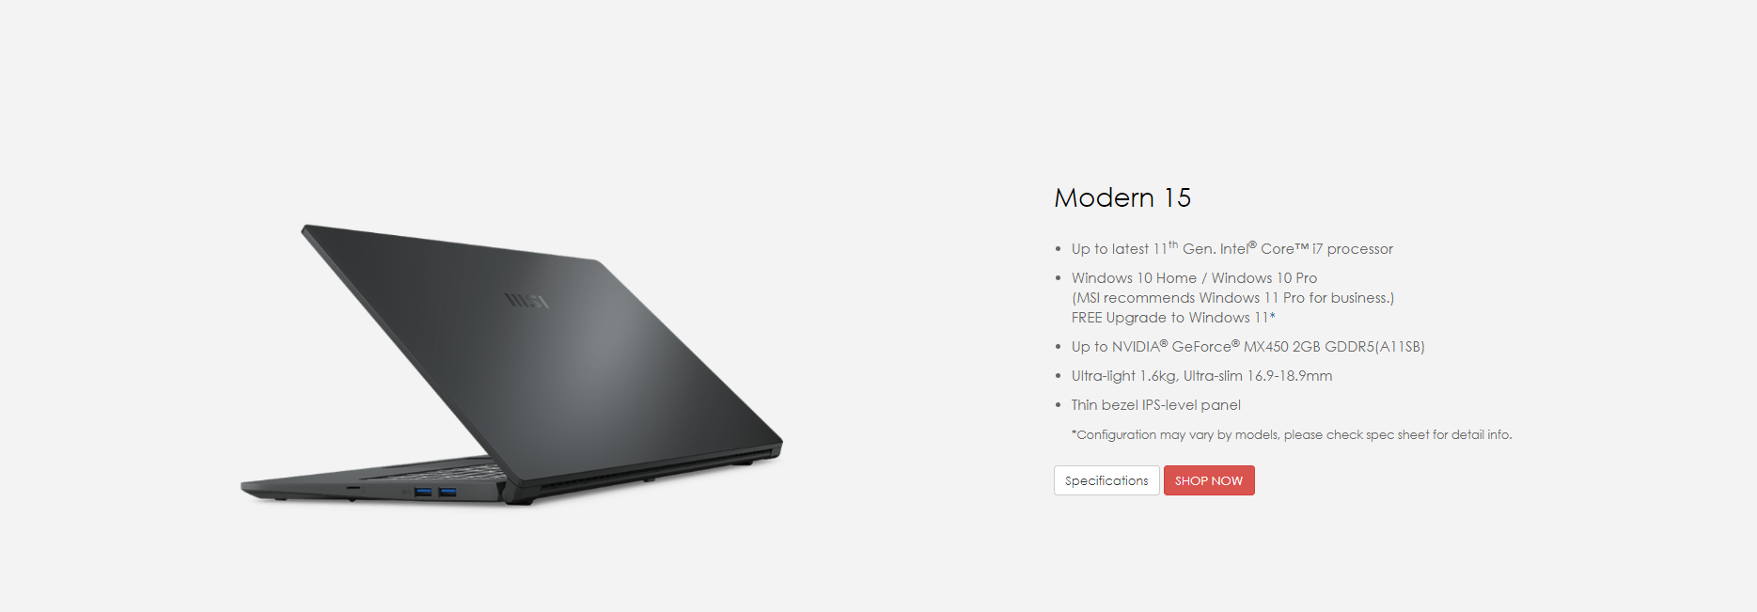1757x612 pixels.
Task: Click the card reader slot on the laptop side
Action: (x=353, y=489)
